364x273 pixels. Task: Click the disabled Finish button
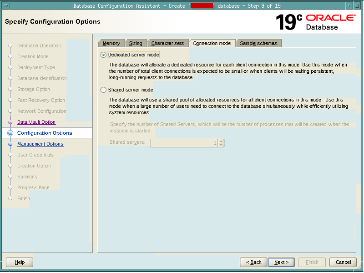click(x=312, y=263)
